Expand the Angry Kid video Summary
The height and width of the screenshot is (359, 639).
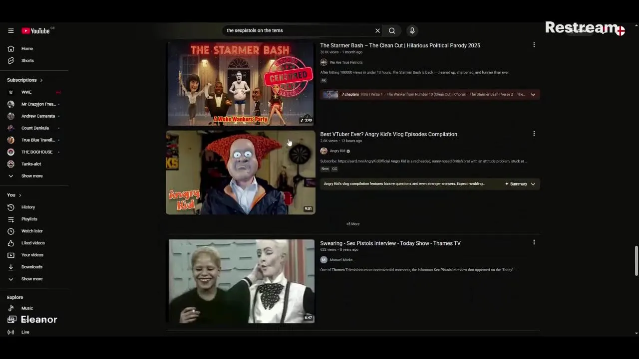coord(520,184)
